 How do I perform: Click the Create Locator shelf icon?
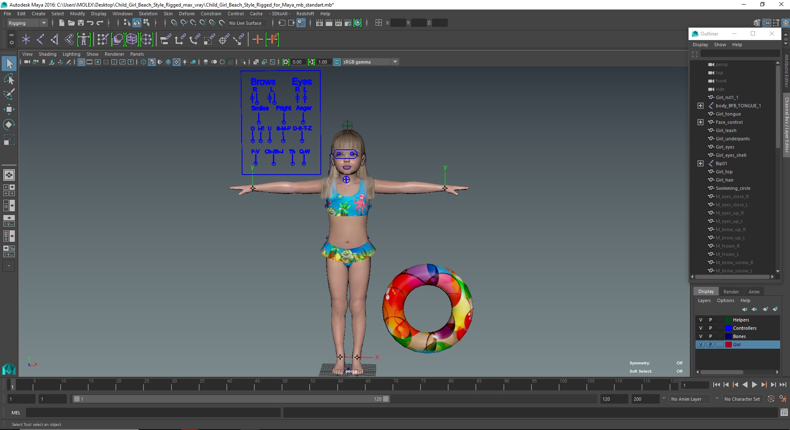click(x=26, y=40)
